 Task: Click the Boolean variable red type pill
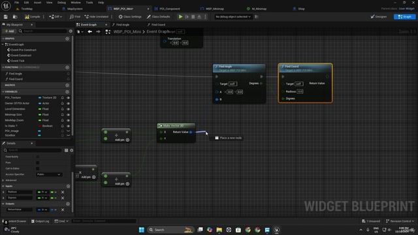pos(40,126)
